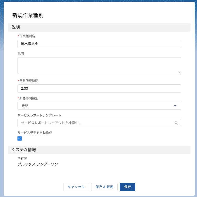
Task: Click the サービスレポートテンプレート field label
Action: point(39,115)
